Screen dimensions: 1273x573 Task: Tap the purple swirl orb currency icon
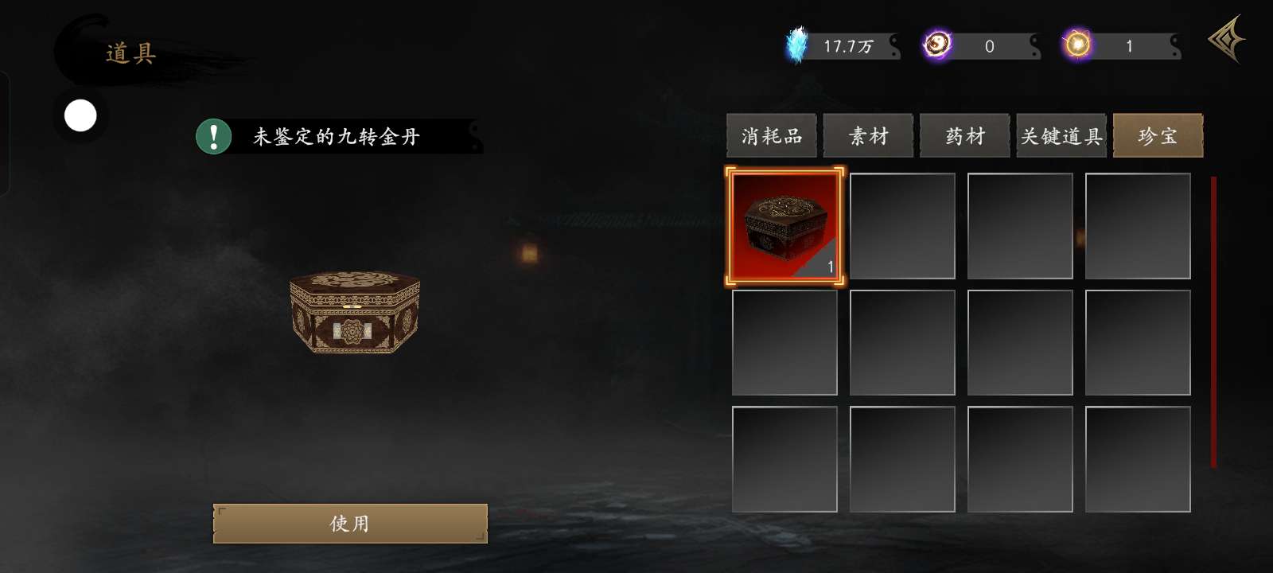(x=937, y=45)
